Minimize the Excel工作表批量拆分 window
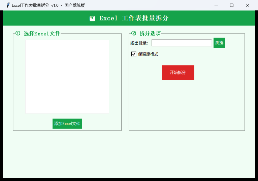The image size is (258, 181). click(216, 5)
